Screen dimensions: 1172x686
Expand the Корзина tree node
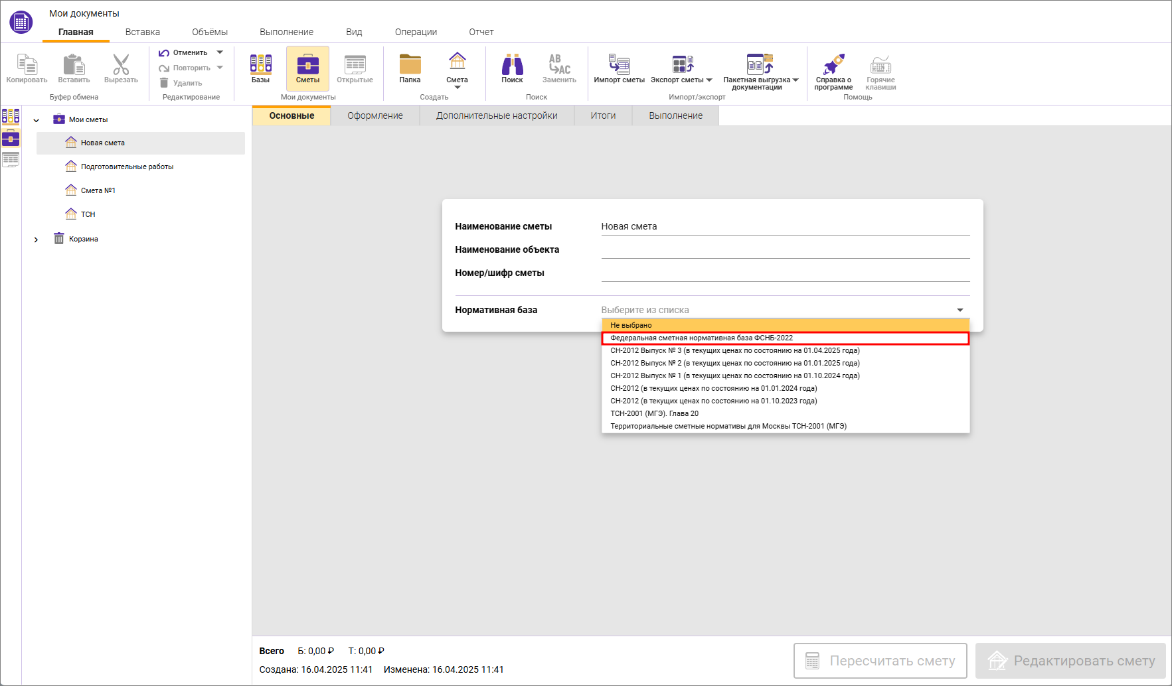pyautogui.click(x=37, y=240)
